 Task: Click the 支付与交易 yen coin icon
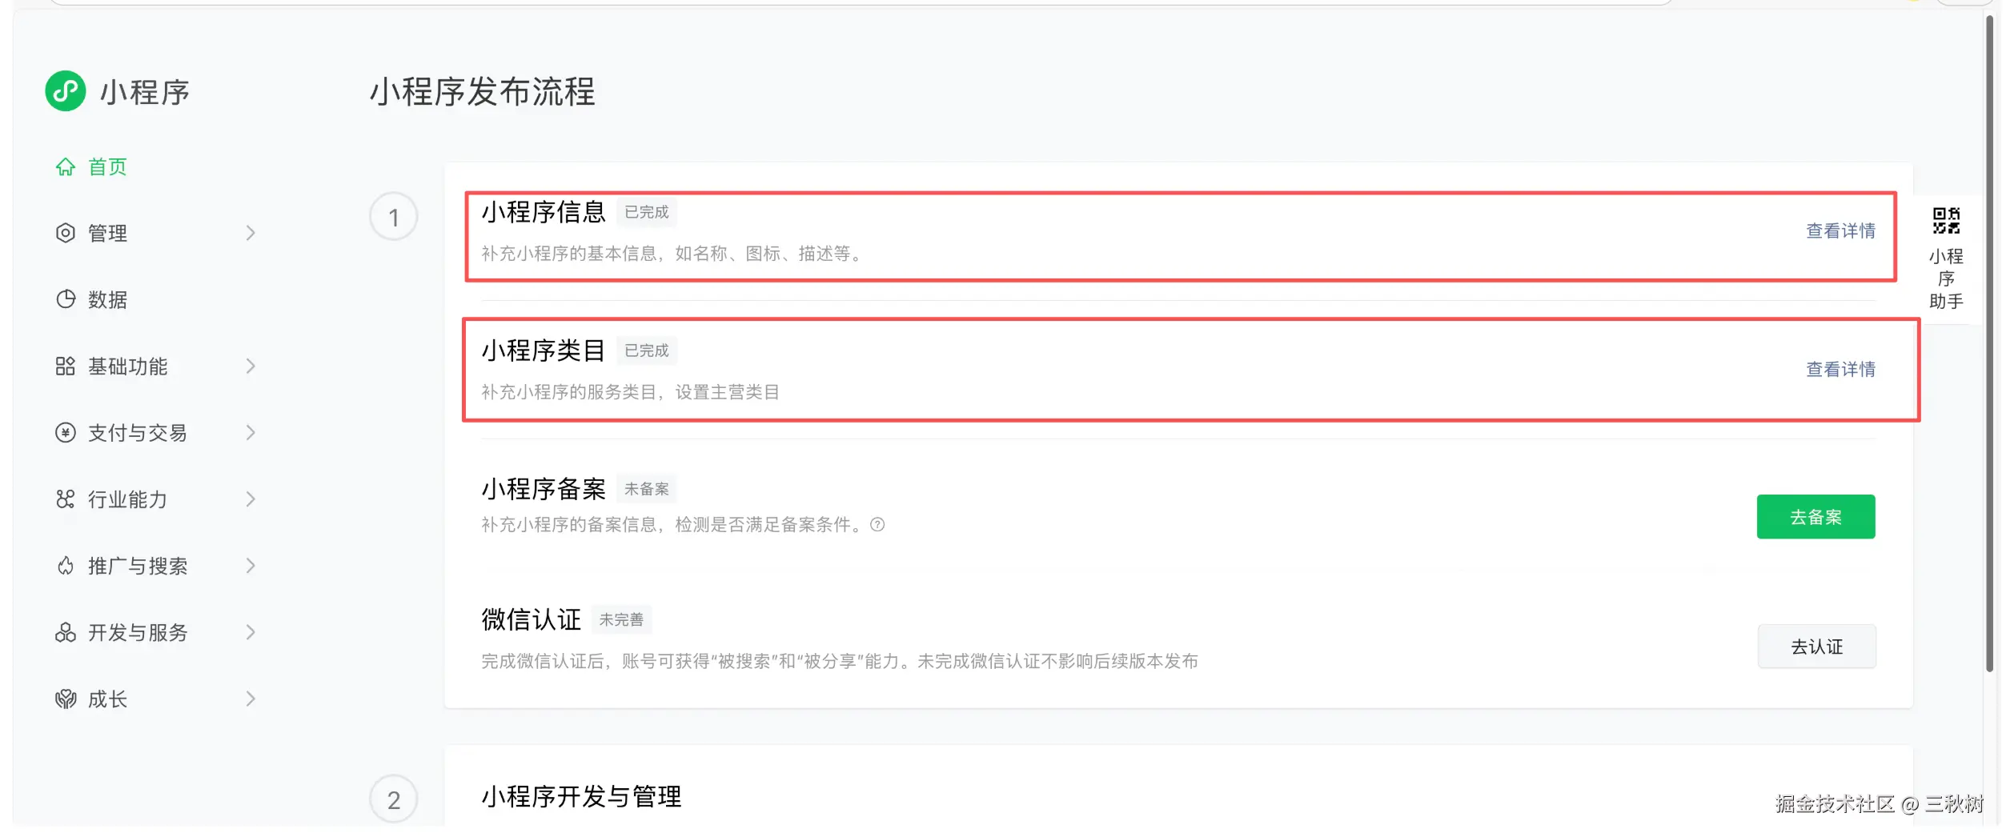coord(66,433)
